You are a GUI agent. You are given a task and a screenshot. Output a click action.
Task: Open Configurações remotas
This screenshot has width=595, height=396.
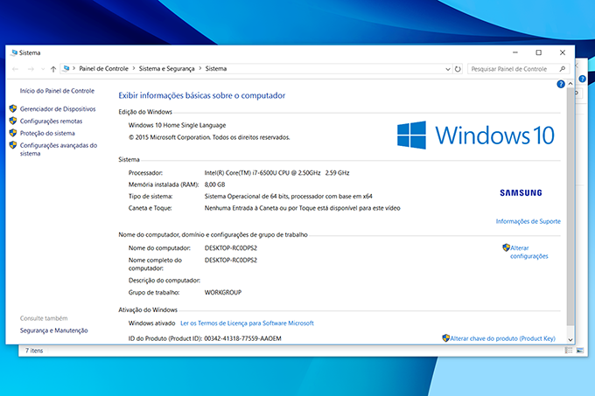point(51,121)
